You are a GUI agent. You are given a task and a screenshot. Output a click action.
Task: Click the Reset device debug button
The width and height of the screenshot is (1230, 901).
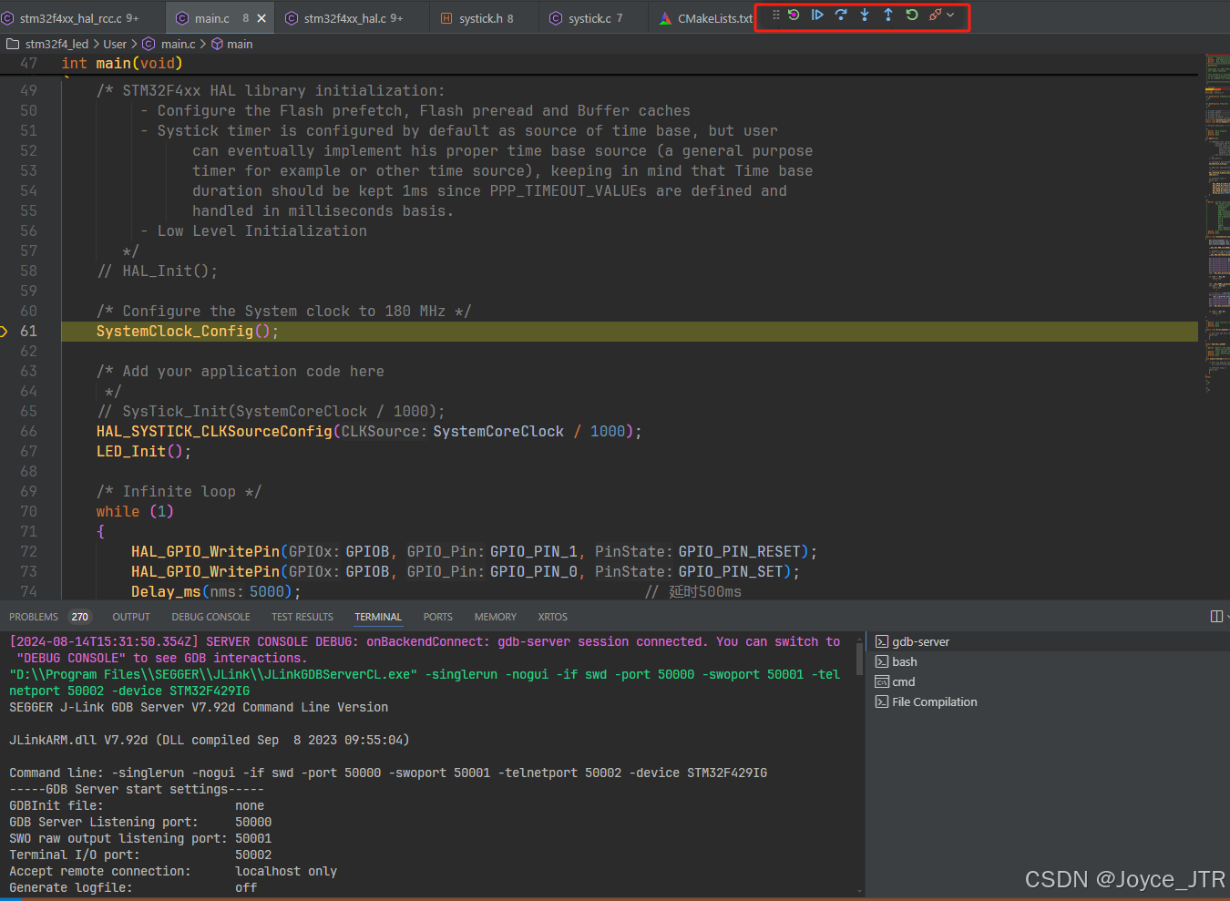tap(794, 15)
